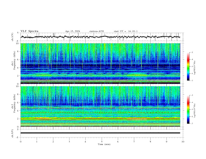Click the "VLF Spectra" title text
Screen dimensions: 206x159
(29, 31)
